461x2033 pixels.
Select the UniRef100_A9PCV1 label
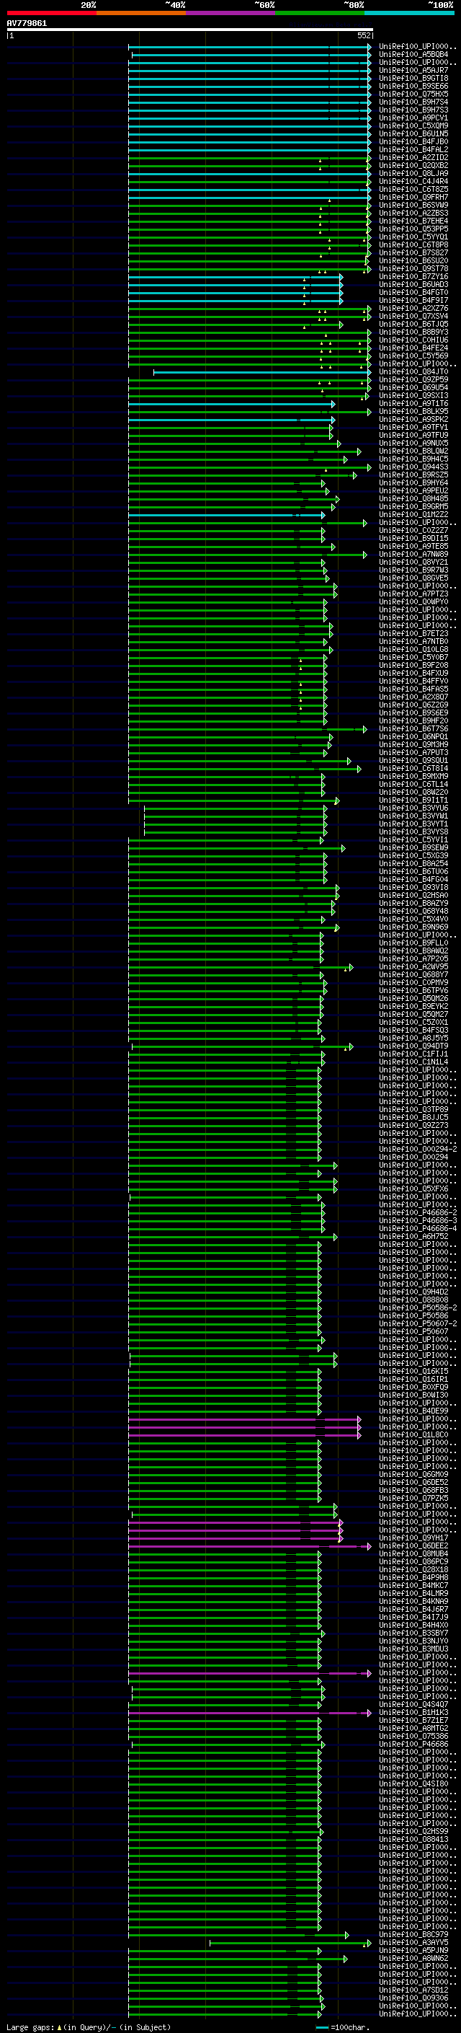(413, 118)
